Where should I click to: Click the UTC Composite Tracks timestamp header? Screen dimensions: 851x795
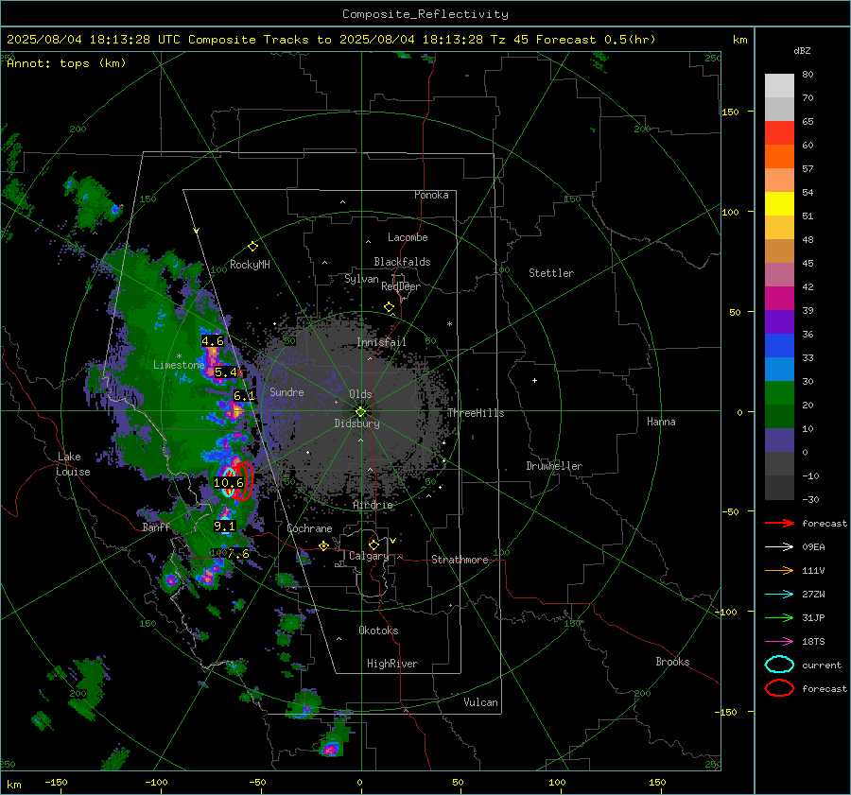(x=331, y=40)
